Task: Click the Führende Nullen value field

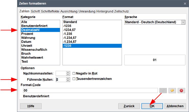Action: click(x=61, y=79)
